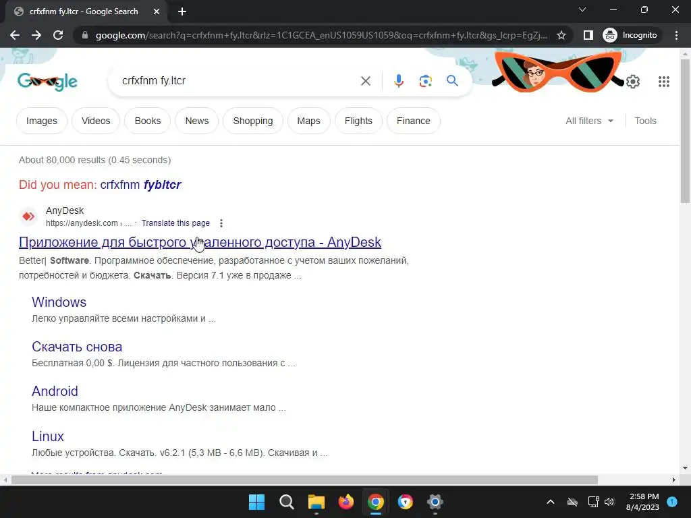Open the AnyDesk result favicon
The width and height of the screenshot is (691, 518).
[x=28, y=217]
